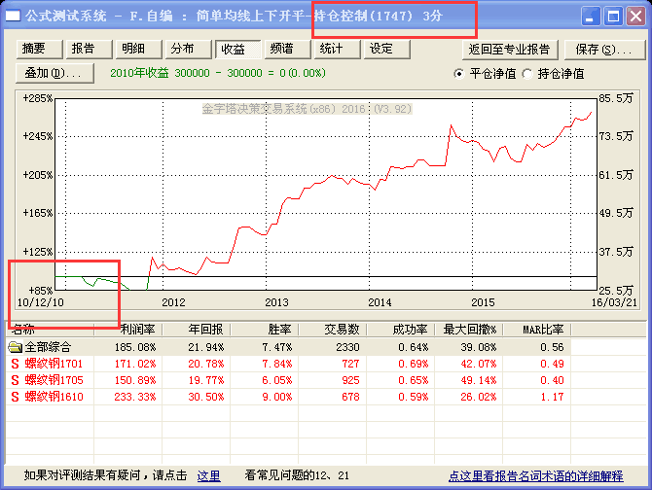The height and width of the screenshot is (490, 652).
Task: Click the app icon in title bar
Action: (x=14, y=17)
